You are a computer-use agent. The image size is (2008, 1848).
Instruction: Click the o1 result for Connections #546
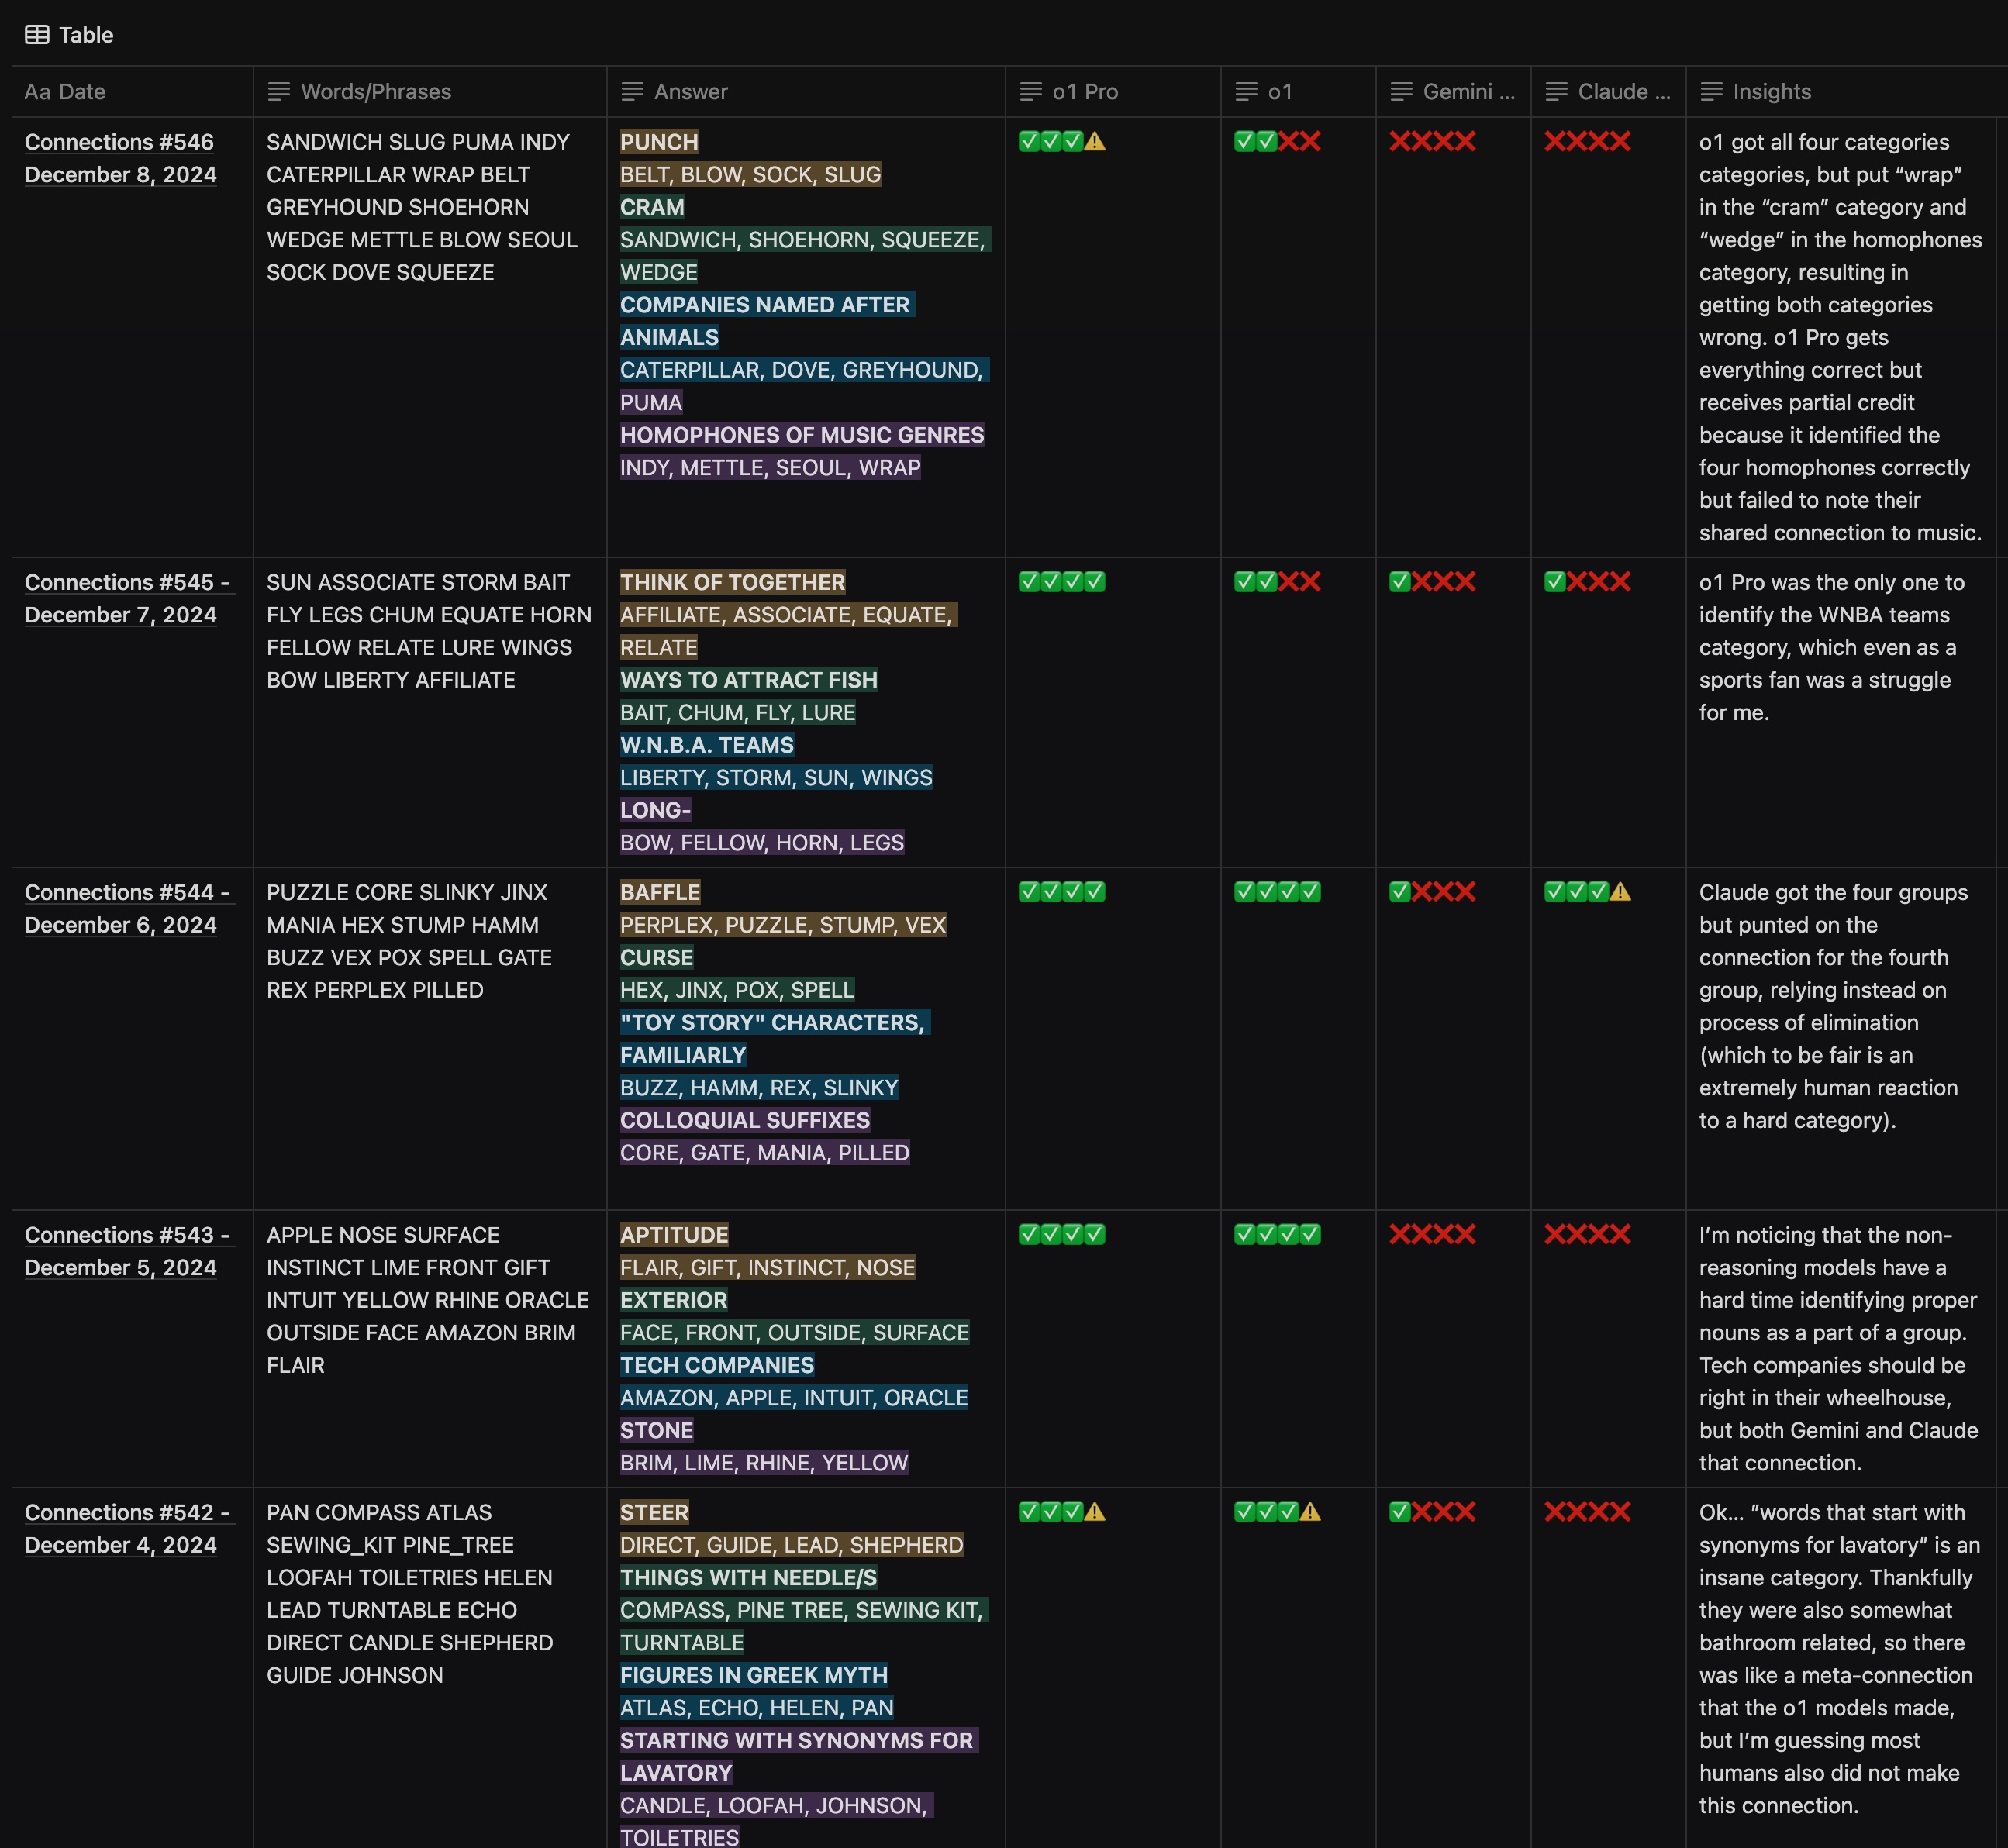tap(1277, 142)
